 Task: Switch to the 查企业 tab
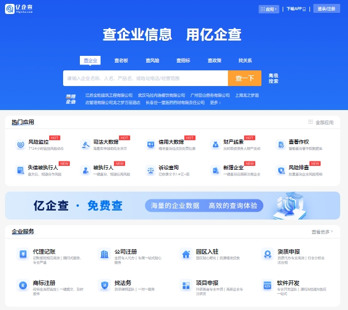coord(90,60)
